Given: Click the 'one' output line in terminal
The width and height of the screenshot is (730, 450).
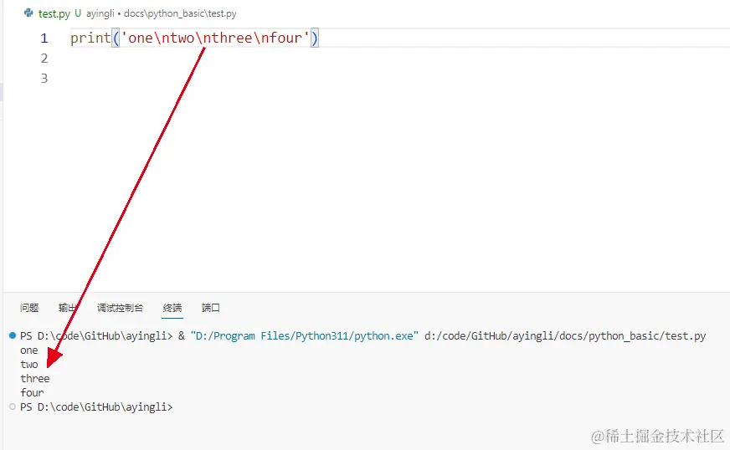Looking at the screenshot, I should click(x=28, y=350).
